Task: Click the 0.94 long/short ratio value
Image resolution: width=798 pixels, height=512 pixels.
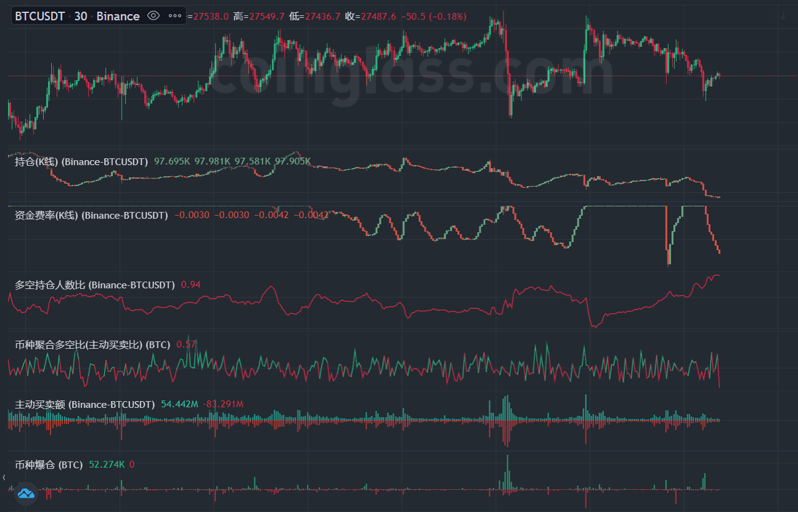Action: (190, 285)
